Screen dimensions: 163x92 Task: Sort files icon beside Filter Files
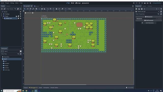pyautogui.click(x=21, y=54)
